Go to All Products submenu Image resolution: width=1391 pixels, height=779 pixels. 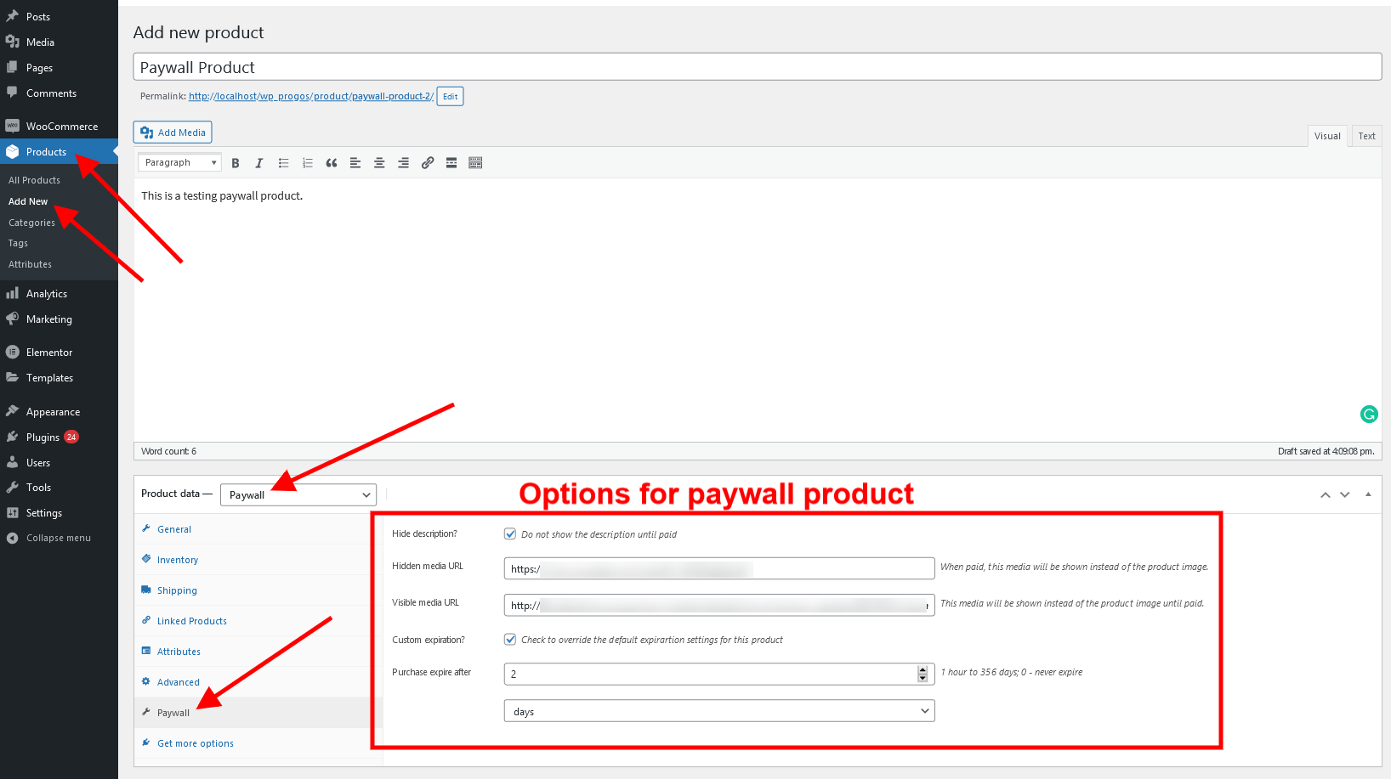click(x=34, y=180)
